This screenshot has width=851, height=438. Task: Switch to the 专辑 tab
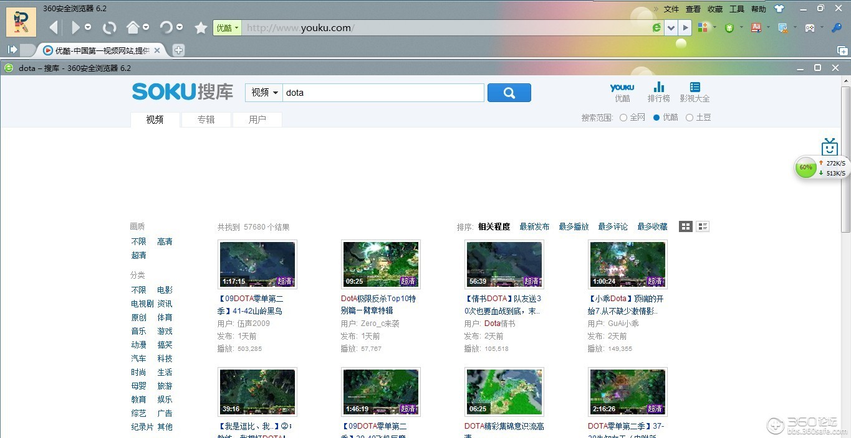[x=206, y=119]
